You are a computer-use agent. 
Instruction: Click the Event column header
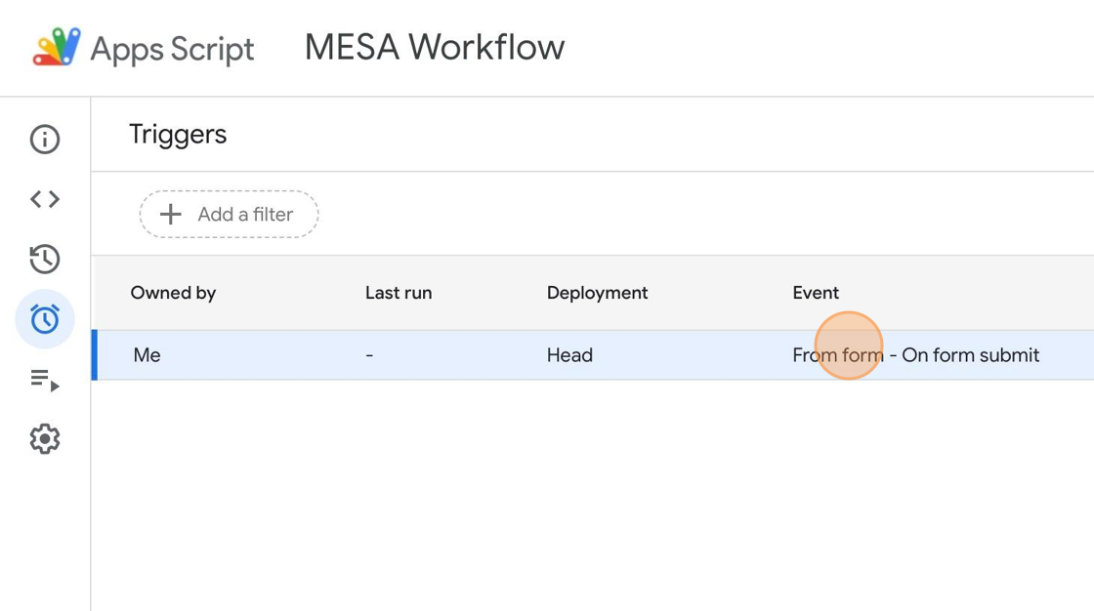tap(816, 293)
